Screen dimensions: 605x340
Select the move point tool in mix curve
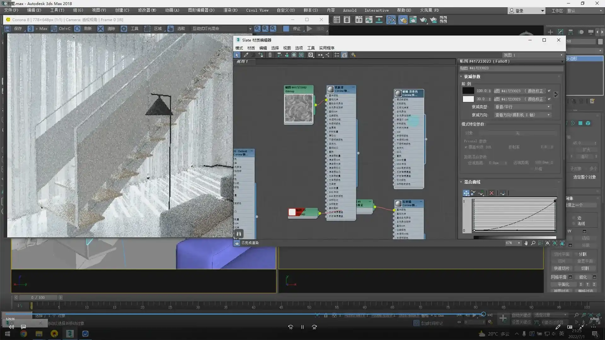coord(466,193)
